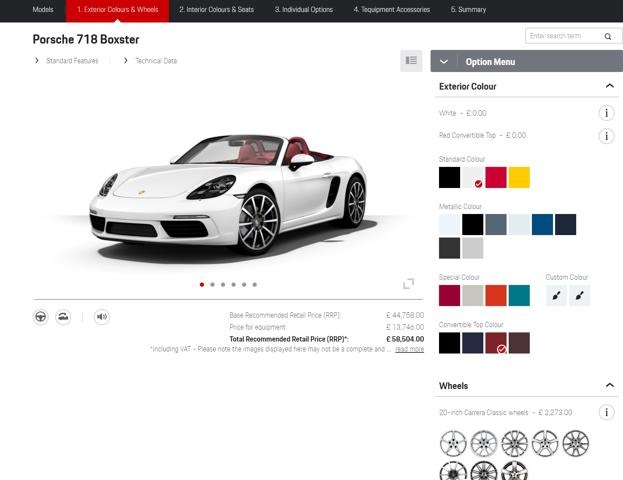
Task: Go to Summary tab
Action: pyautogui.click(x=468, y=9)
